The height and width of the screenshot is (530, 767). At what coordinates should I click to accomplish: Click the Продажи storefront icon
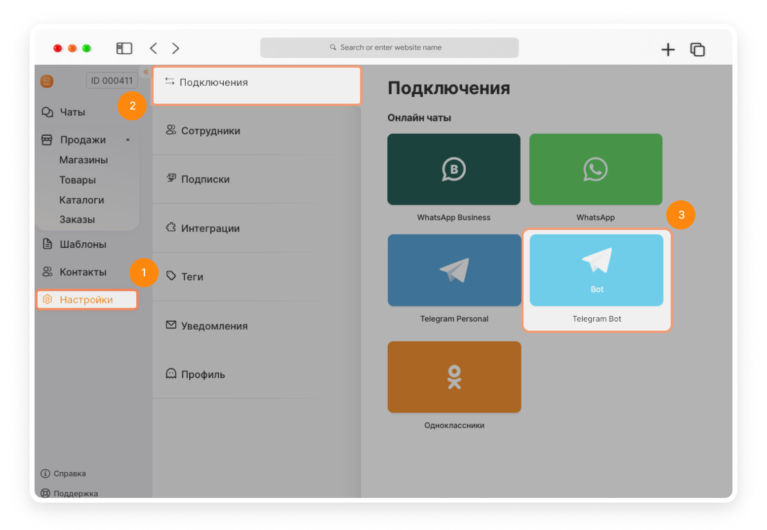[47, 140]
